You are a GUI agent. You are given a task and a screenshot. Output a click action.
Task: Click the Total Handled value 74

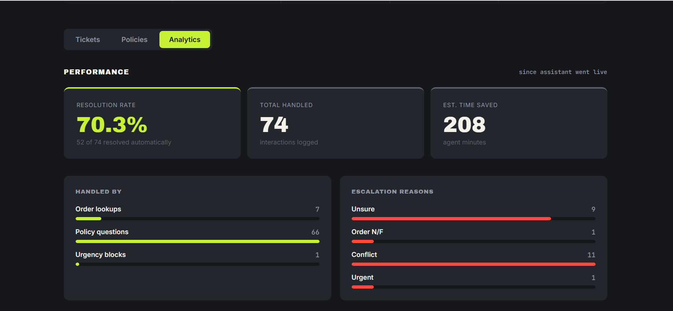[x=274, y=125]
